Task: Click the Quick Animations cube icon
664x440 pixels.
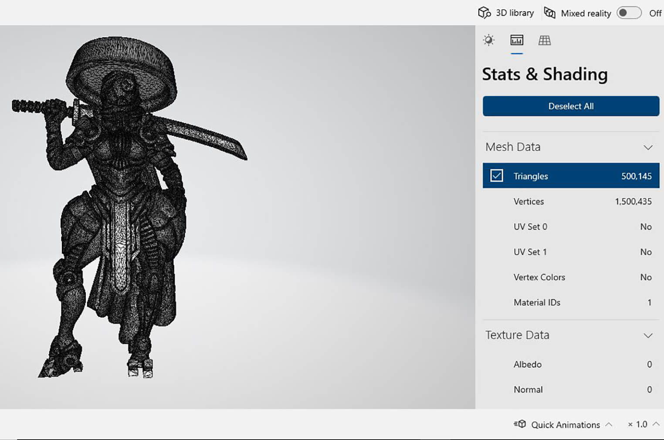Action: click(520, 424)
